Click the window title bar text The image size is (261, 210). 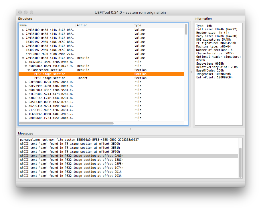[130, 13]
